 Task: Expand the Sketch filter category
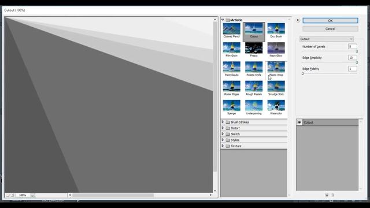pyautogui.click(x=223, y=134)
